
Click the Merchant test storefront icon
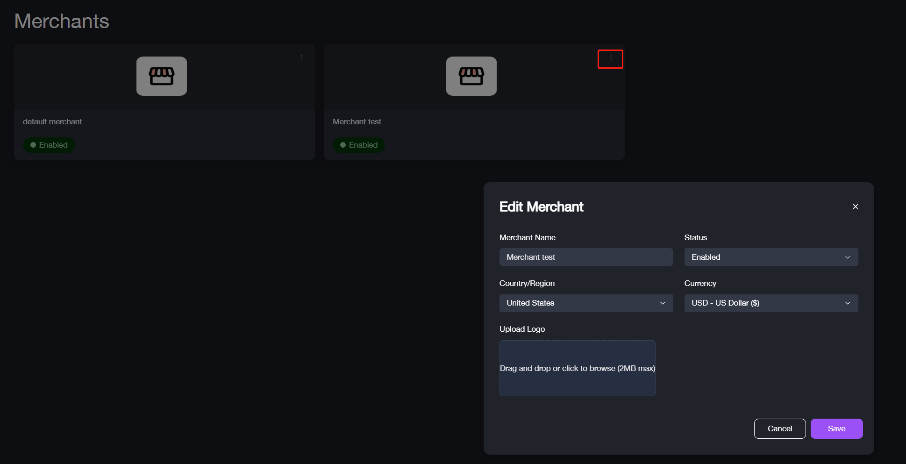(x=471, y=76)
